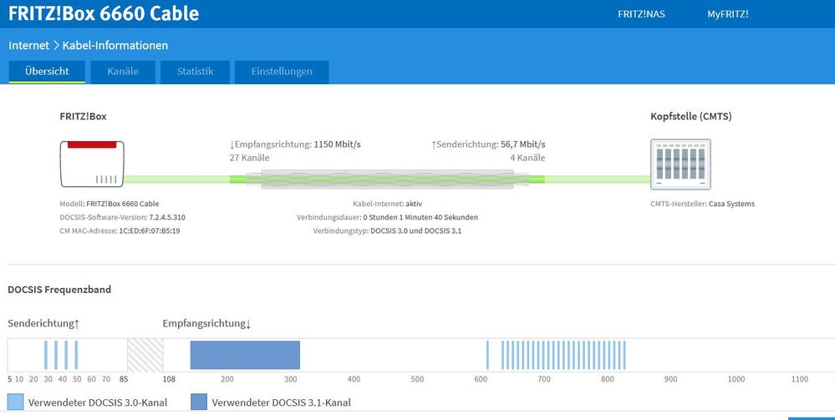Click Modell FRITZ!Box 6660 Cable text
This screenshot has width=835, height=420.
109,204
